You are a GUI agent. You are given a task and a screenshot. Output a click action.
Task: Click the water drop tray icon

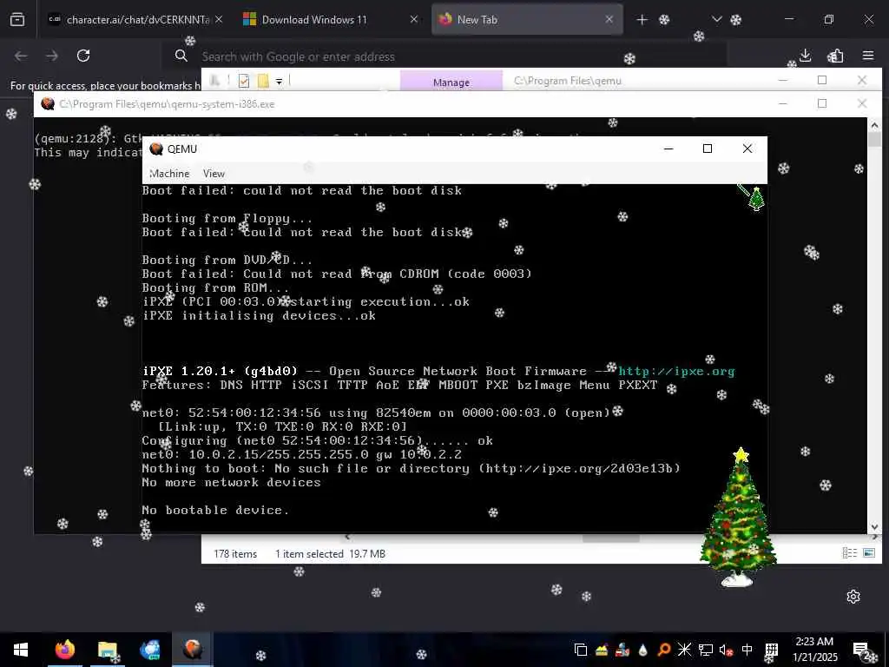point(642,650)
